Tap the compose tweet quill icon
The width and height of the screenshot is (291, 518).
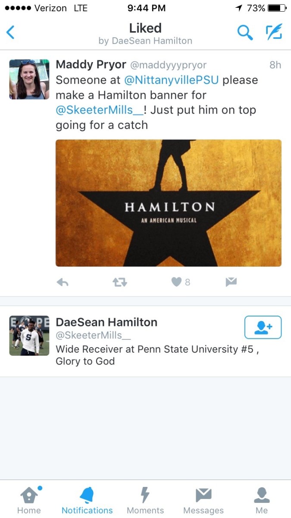pos(274,32)
